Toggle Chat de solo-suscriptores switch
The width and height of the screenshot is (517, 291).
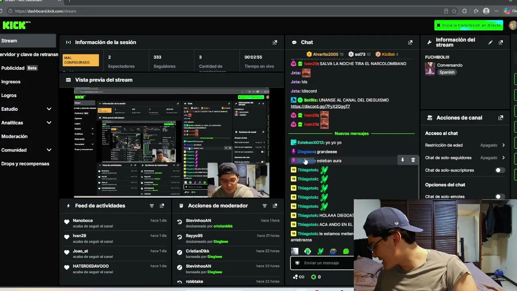coord(500,170)
